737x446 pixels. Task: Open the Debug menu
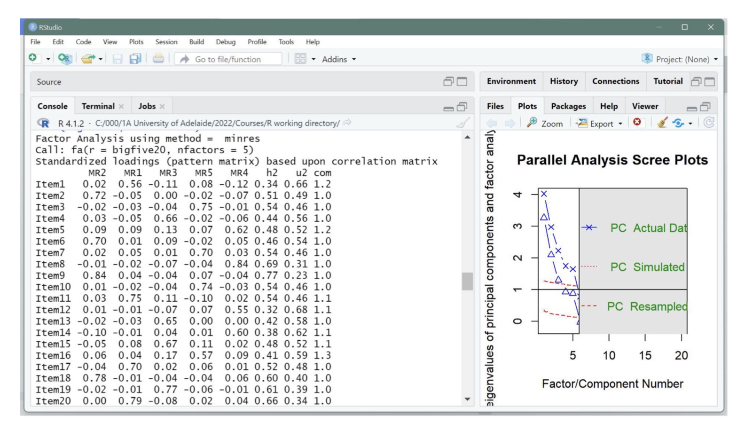[226, 42]
